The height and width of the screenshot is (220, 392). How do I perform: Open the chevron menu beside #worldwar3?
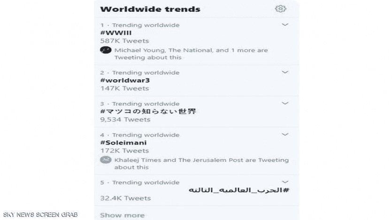pyautogui.click(x=285, y=72)
